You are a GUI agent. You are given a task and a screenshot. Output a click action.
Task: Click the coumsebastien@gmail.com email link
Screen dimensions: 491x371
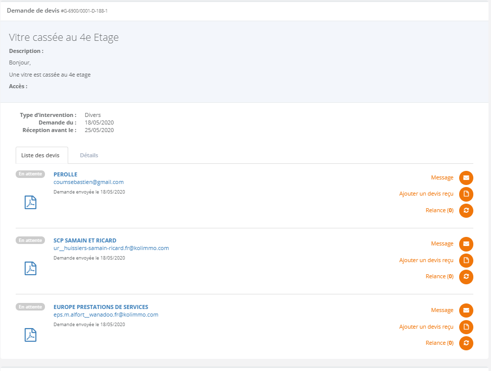pos(88,182)
